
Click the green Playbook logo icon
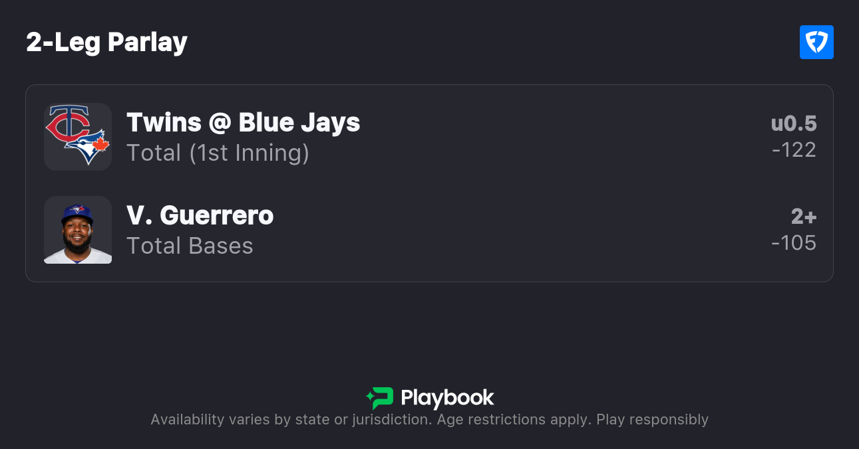[379, 398]
